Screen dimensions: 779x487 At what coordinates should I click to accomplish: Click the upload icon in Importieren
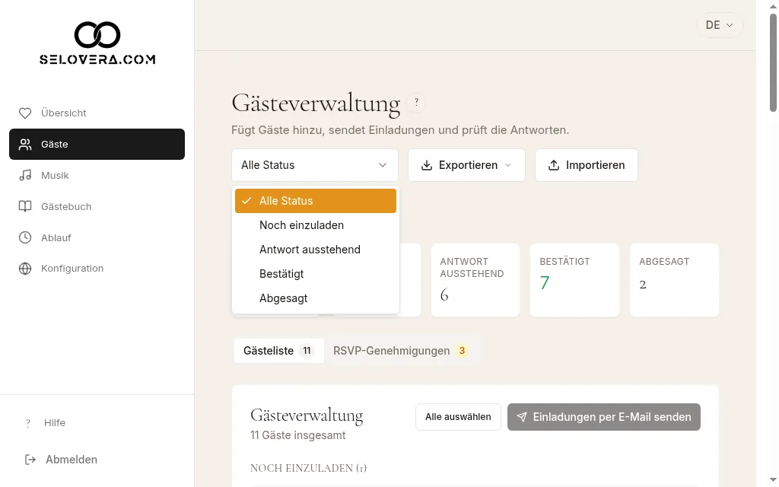(x=554, y=165)
